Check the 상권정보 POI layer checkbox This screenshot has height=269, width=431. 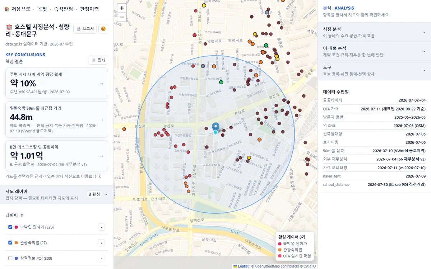tap(10, 258)
